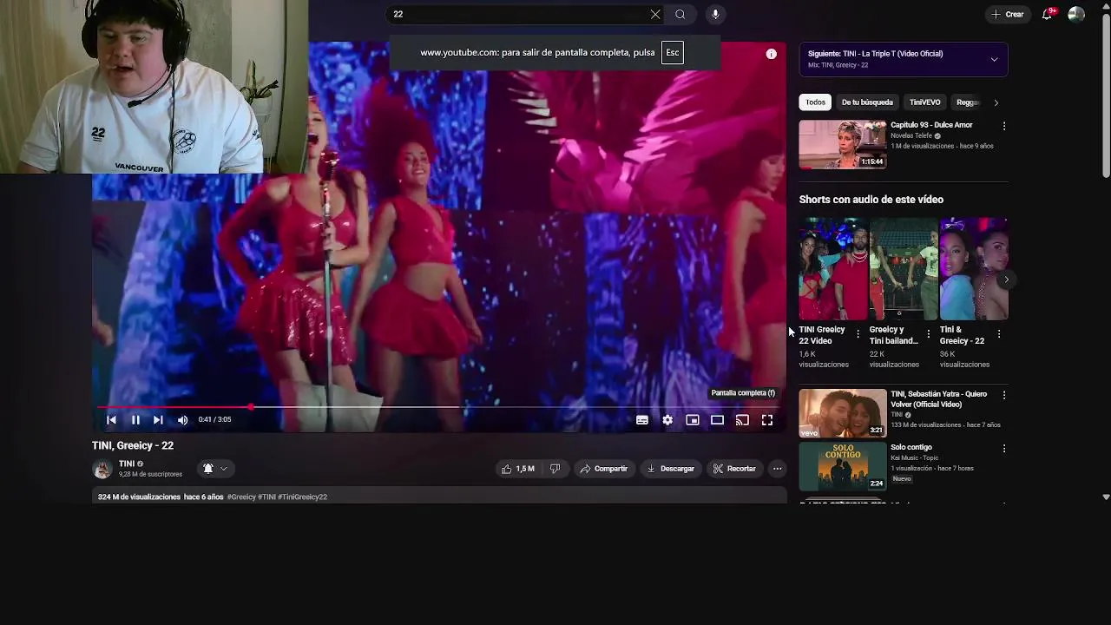Image resolution: width=1111 pixels, height=625 pixels.
Task: Open Capítulo 93 - Dulce Amor thumbnail
Action: pyautogui.click(x=843, y=144)
